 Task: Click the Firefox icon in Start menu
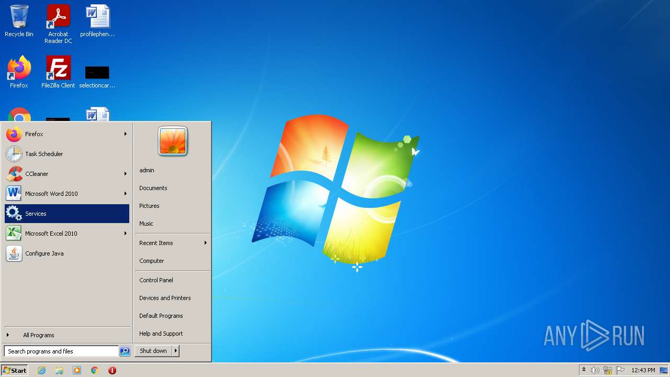[x=14, y=134]
